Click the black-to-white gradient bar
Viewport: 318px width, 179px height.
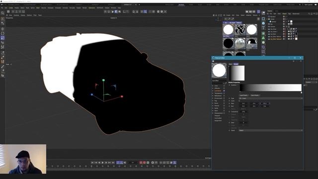coord(270,88)
